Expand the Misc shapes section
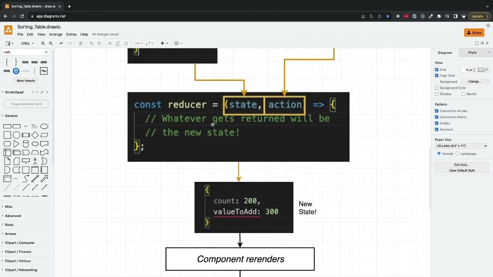 click(9, 207)
